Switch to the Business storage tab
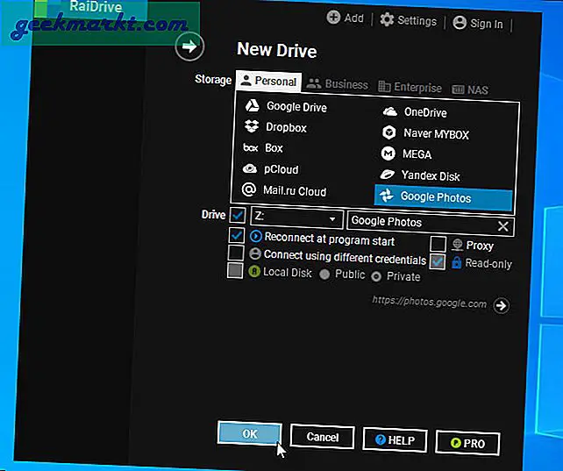 coord(337,85)
